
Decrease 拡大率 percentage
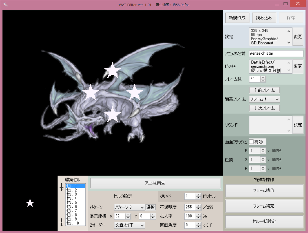(198, 218)
